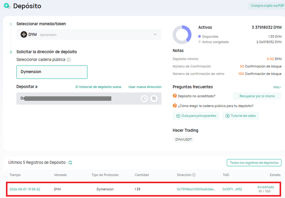Click the Depósito header logo icon
The image size is (285, 198).
pyautogui.click(x=7, y=7)
